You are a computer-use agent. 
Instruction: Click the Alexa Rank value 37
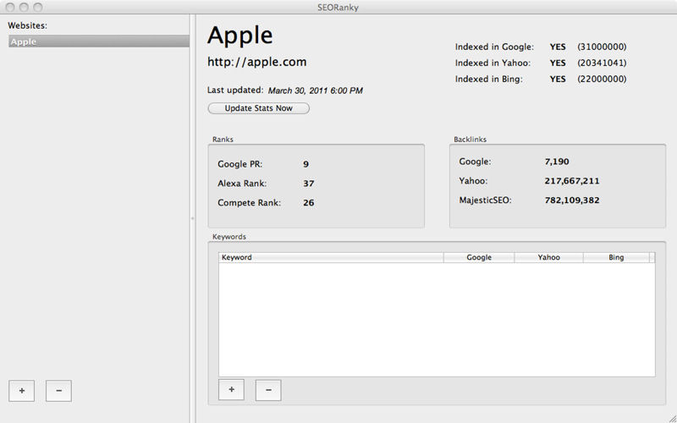[x=309, y=184]
